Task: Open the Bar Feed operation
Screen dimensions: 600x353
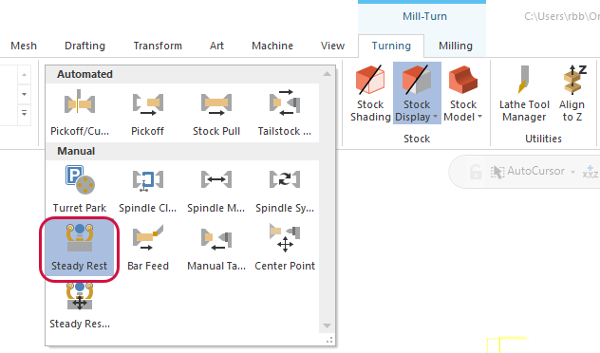Action: [148, 247]
